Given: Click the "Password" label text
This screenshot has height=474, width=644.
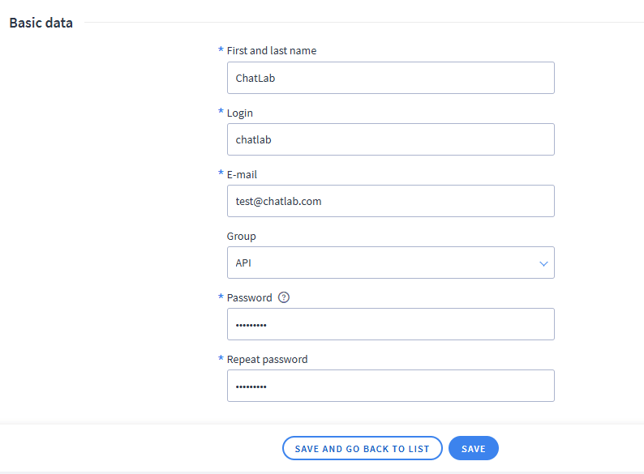Looking at the screenshot, I should [249, 297].
